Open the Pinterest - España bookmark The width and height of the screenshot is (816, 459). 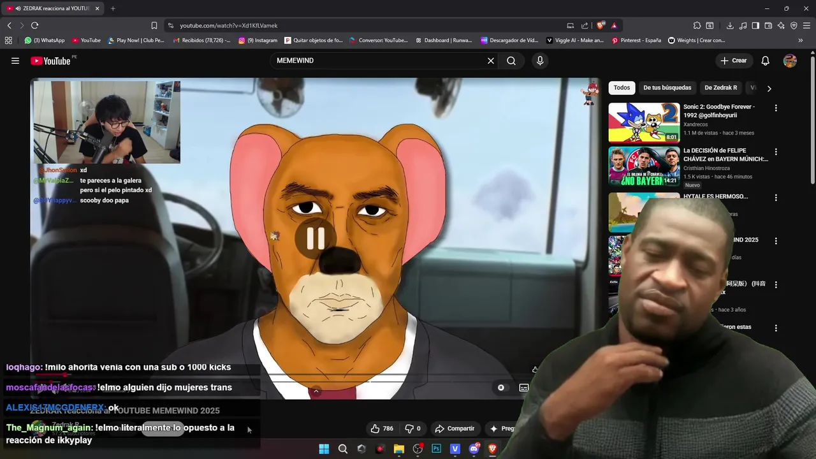(x=636, y=40)
